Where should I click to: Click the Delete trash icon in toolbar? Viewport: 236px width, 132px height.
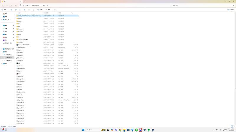tap(33, 9)
